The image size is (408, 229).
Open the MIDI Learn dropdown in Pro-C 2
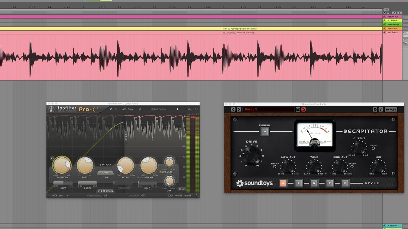point(58,195)
